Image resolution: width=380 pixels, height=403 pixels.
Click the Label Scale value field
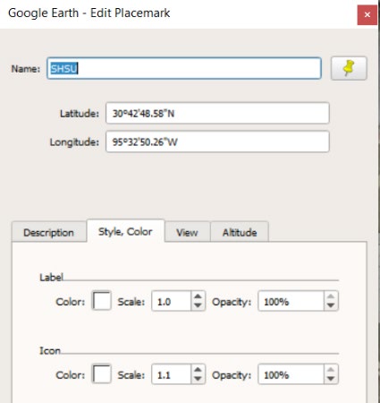point(171,301)
